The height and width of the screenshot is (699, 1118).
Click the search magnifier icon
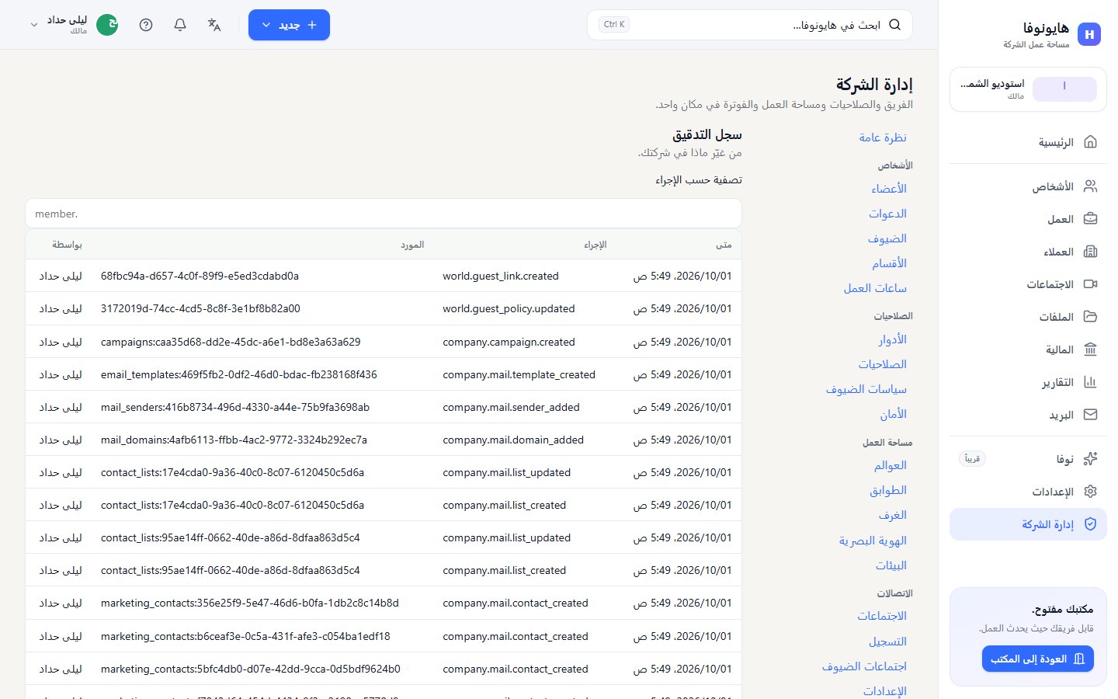point(894,25)
